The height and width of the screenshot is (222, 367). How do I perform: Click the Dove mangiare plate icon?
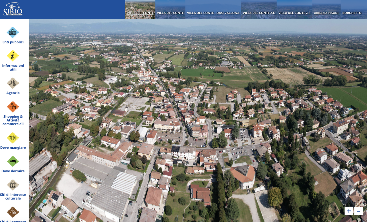pos(13,138)
